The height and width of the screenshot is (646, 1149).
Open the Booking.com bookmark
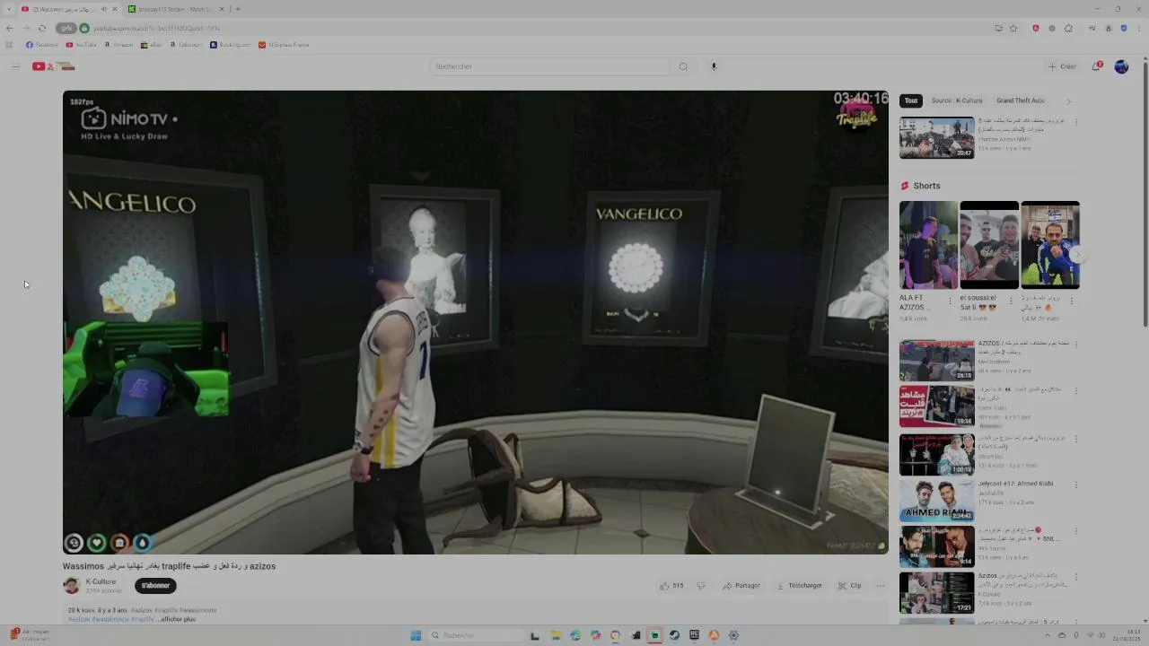tap(231, 45)
